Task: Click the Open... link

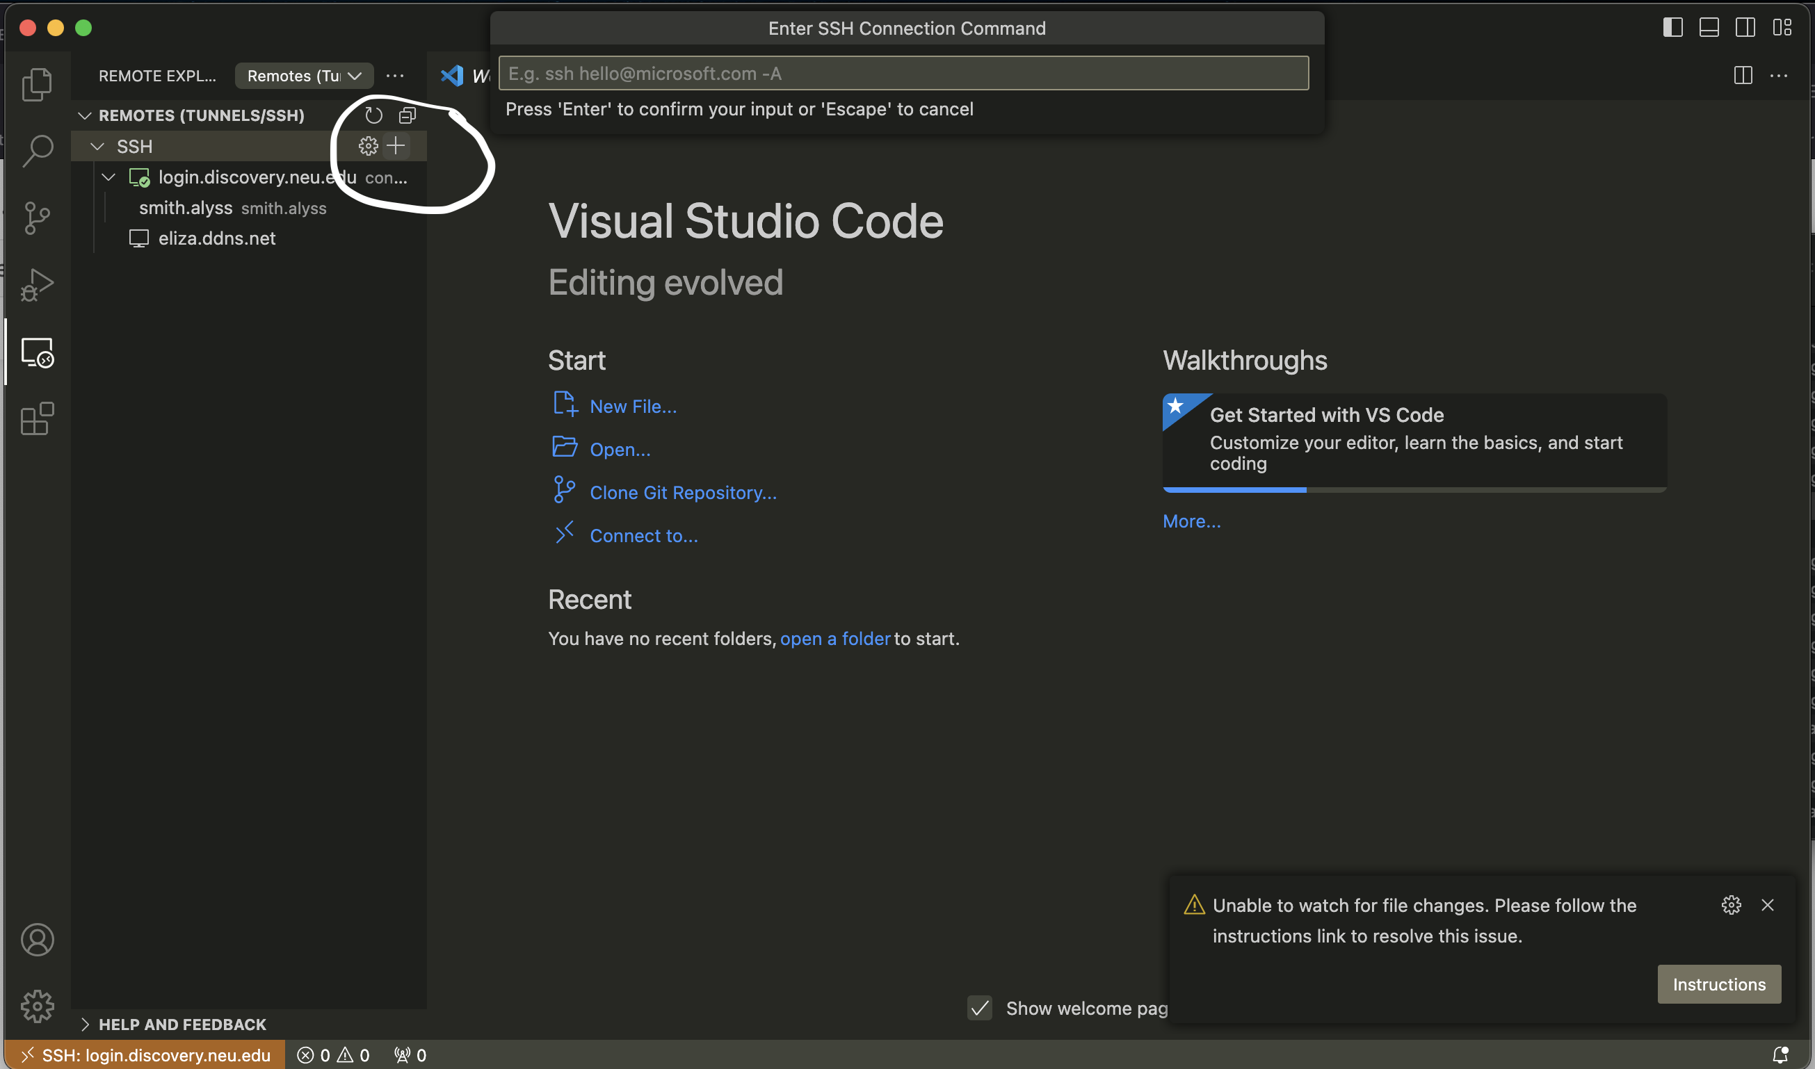Action: click(x=620, y=450)
